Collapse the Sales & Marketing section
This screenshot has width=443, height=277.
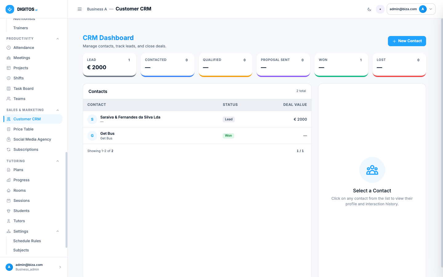(x=58, y=110)
